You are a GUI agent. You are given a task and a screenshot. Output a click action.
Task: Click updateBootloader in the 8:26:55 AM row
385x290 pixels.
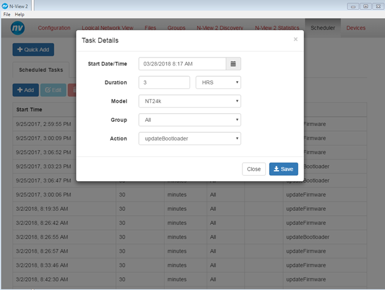coord(308,237)
